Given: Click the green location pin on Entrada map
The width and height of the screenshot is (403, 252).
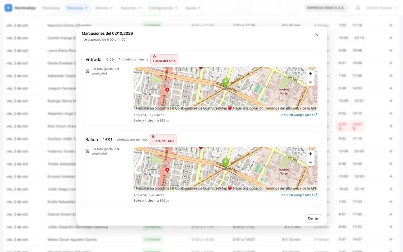Looking at the screenshot, I should (225, 83).
